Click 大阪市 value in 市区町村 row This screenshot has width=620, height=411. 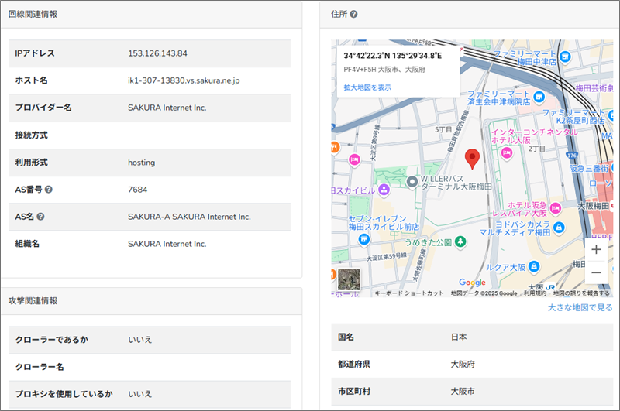click(x=463, y=391)
